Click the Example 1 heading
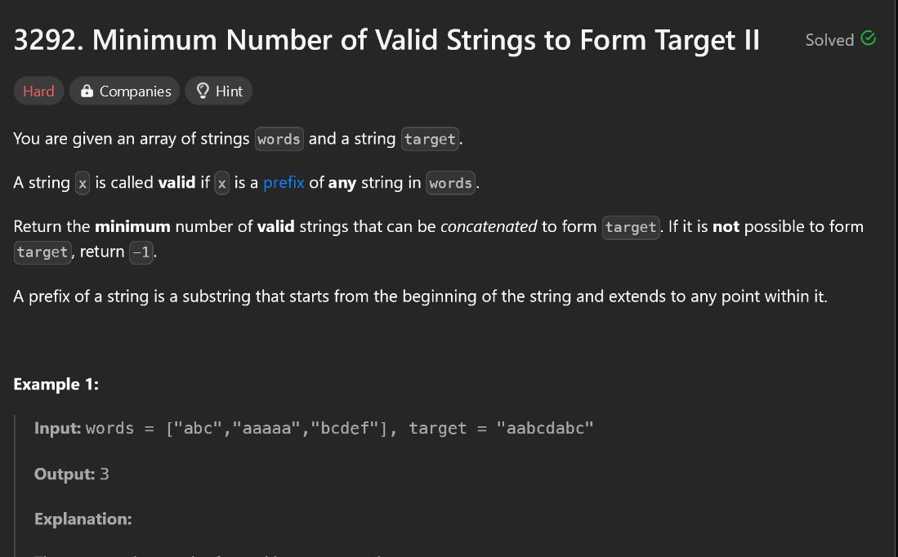Image resolution: width=898 pixels, height=557 pixels. (x=56, y=384)
